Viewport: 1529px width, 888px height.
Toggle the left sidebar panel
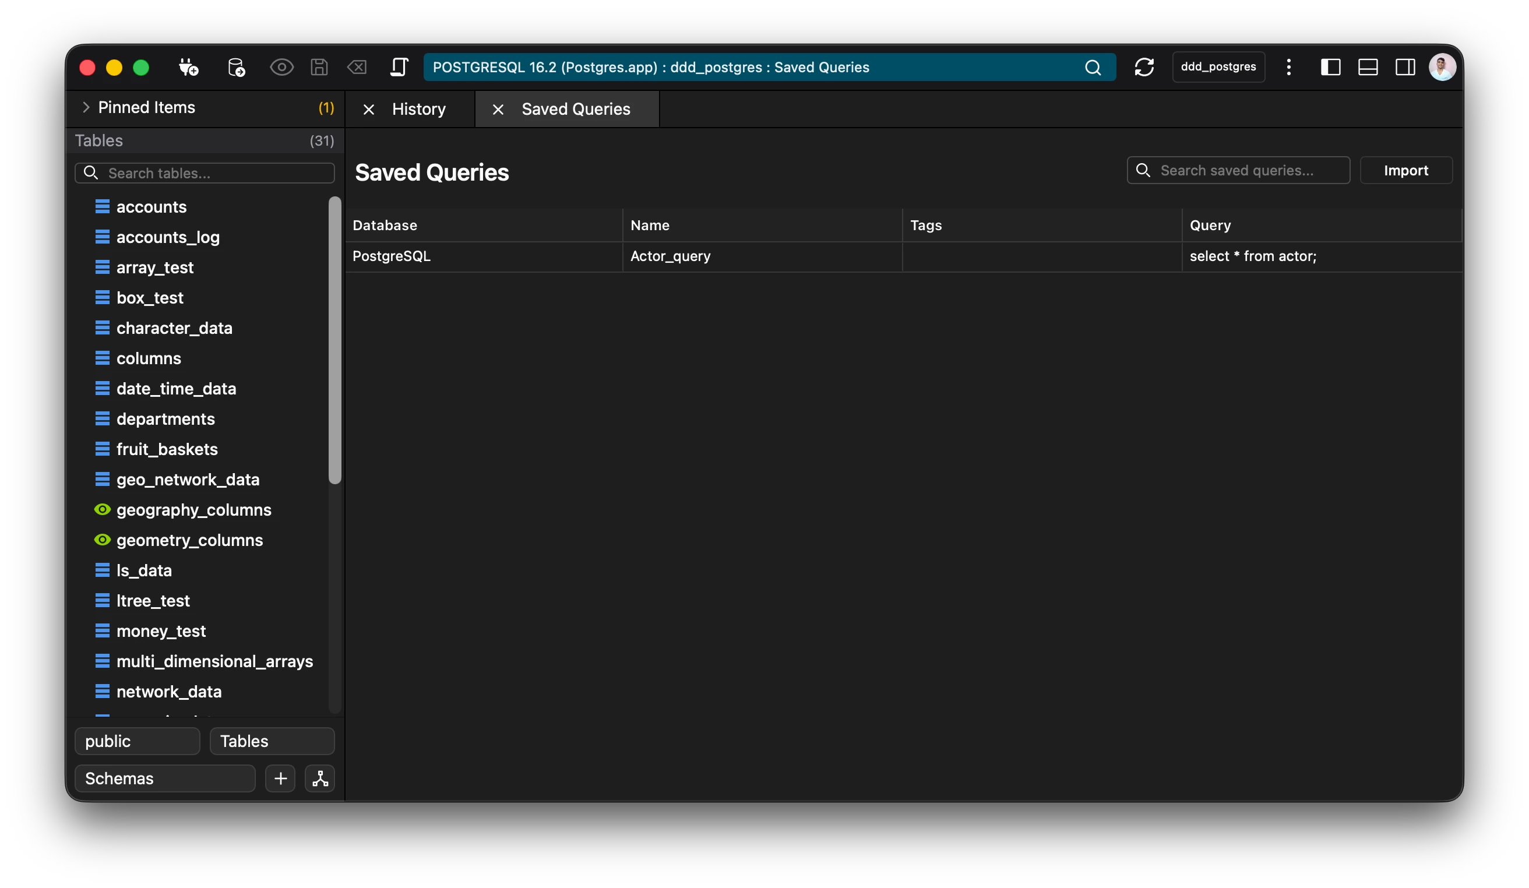(x=1330, y=68)
